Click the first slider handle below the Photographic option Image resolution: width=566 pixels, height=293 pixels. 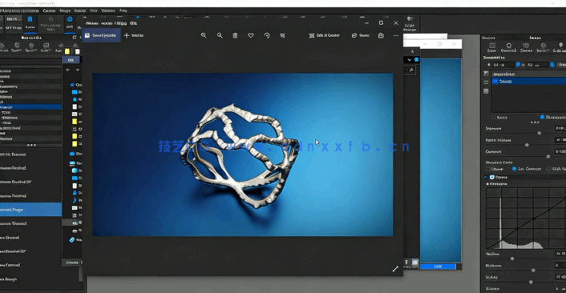(x=540, y=133)
